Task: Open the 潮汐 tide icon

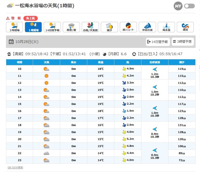Action: (109, 27)
